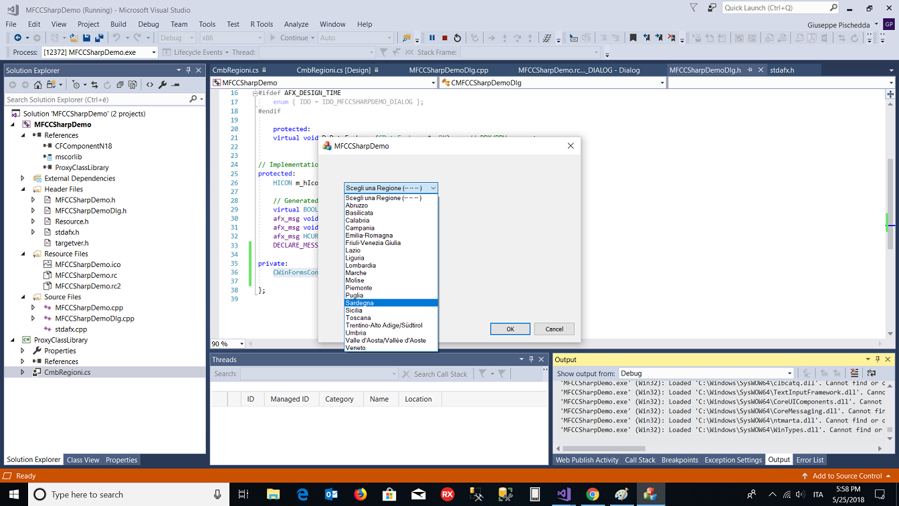The image size is (899, 506).
Task: Click Cancel in the MFCCSharpDemo dialog
Action: (x=555, y=329)
